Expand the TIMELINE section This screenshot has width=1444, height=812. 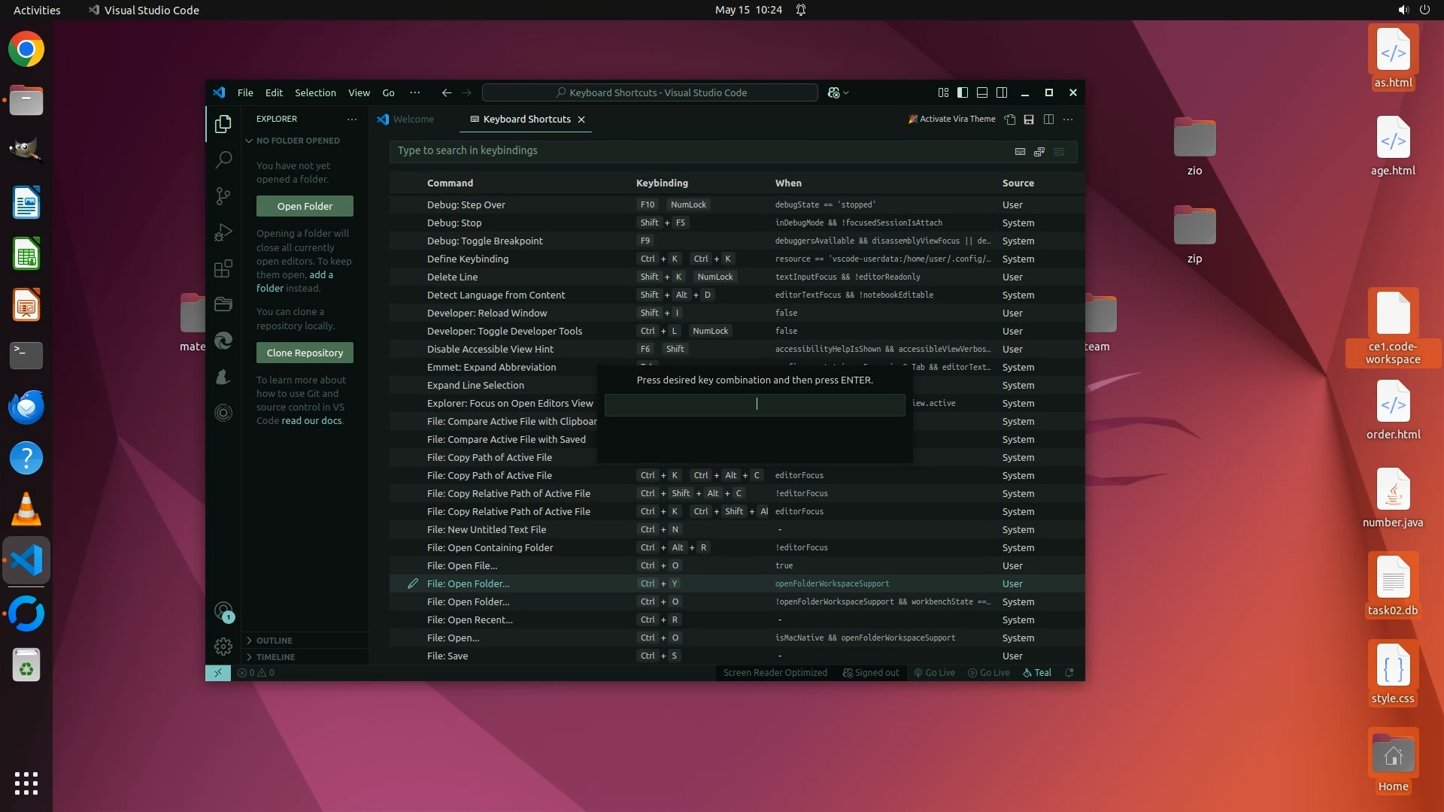(x=275, y=657)
